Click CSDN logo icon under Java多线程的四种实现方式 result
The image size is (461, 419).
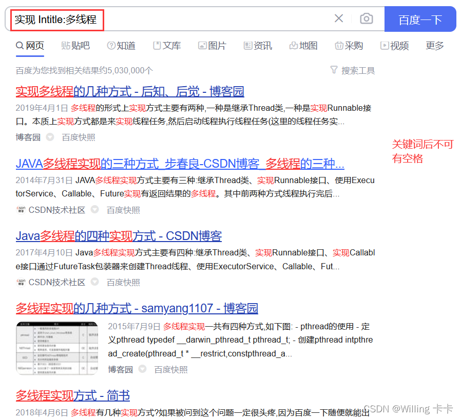tap(21, 282)
